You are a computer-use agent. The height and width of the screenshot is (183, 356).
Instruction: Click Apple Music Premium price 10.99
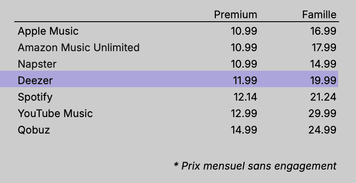point(244,31)
